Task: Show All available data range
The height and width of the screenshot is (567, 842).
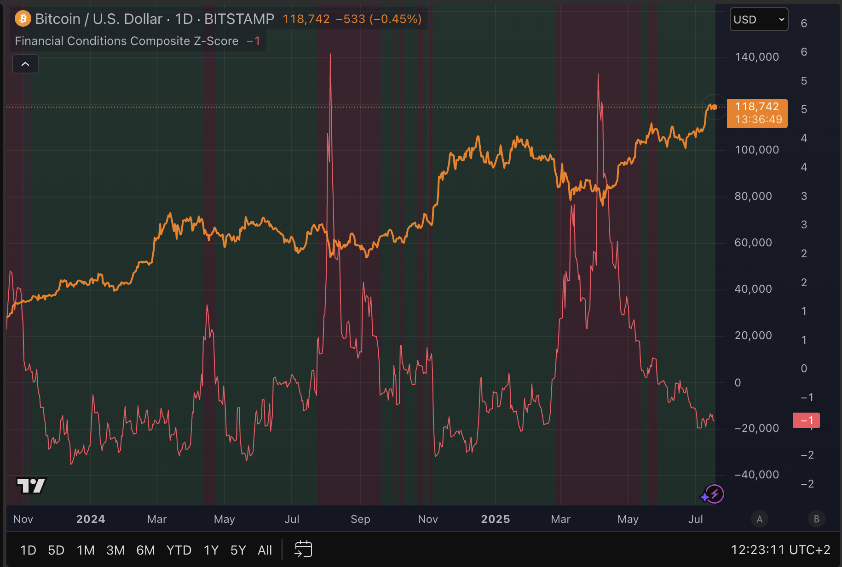Action: click(265, 550)
